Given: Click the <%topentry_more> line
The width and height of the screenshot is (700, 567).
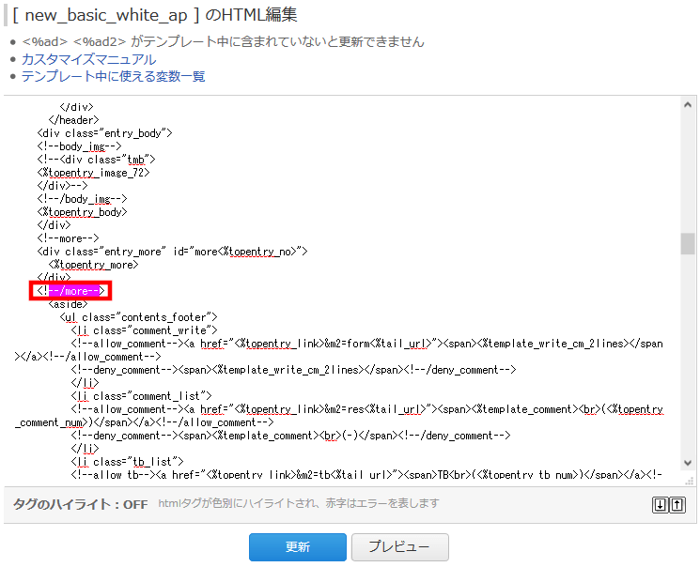Looking at the screenshot, I should tap(93, 265).
